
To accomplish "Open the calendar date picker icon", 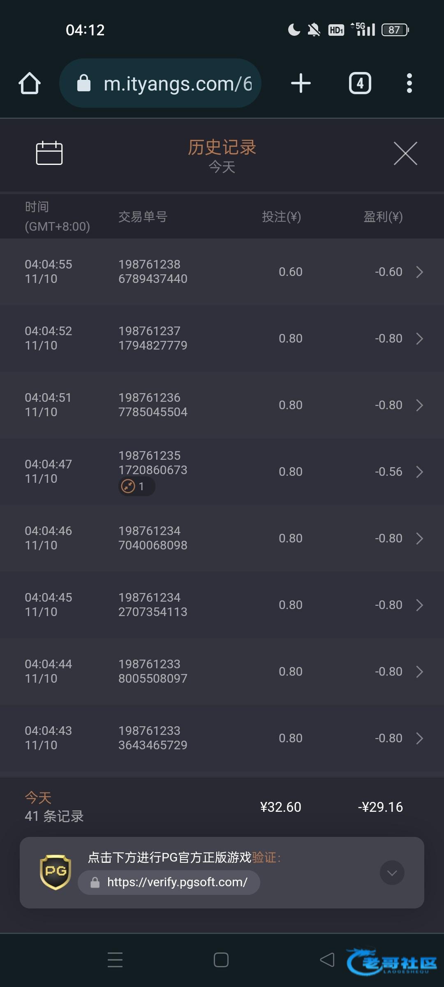I will (49, 153).
